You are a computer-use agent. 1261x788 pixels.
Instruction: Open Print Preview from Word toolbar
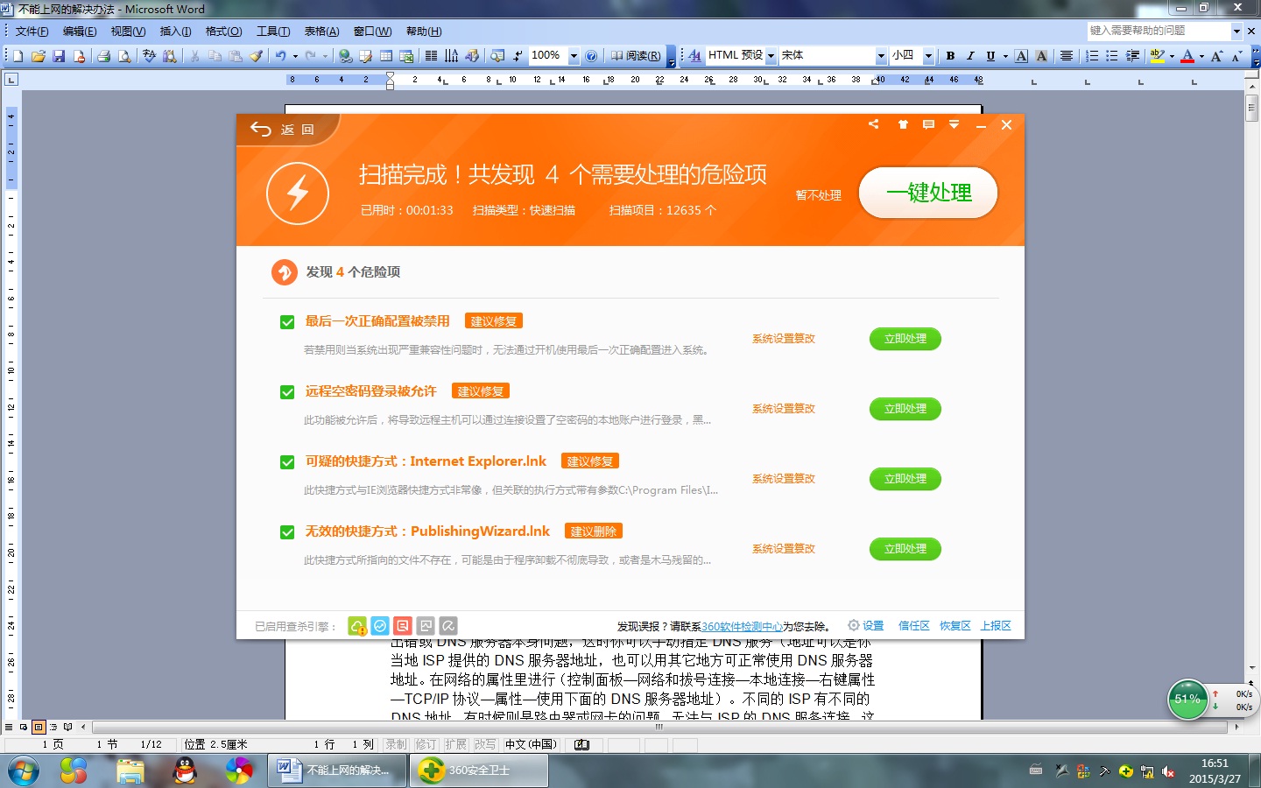click(x=124, y=56)
